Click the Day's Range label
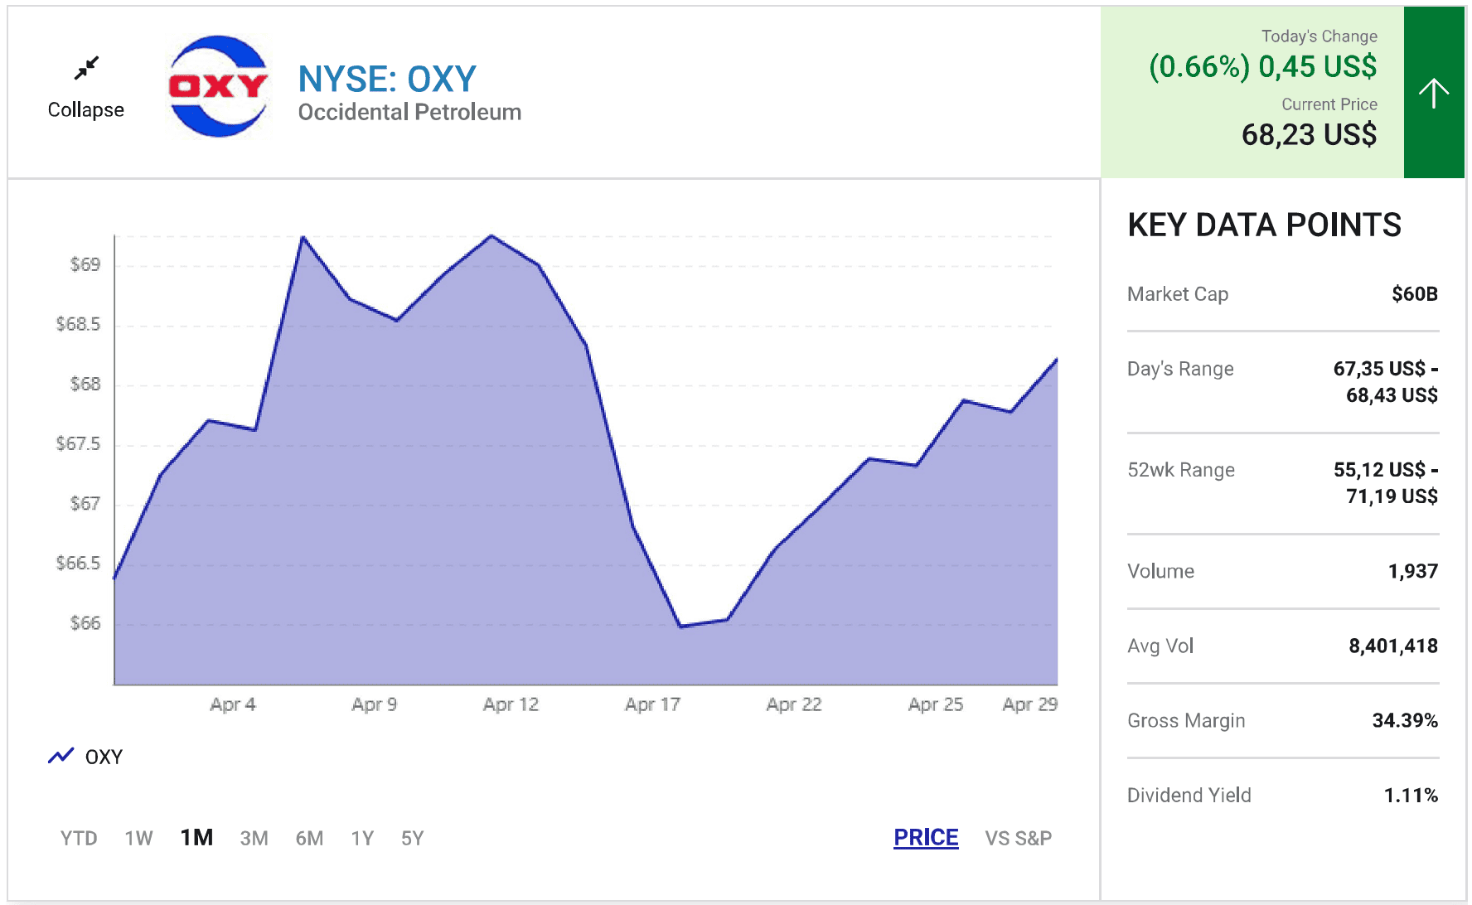Viewport: 1472px width, 905px height. [x=1180, y=369]
